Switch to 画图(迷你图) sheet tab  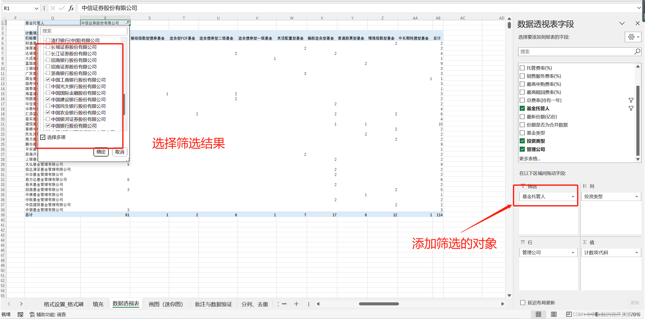[166, 304]
